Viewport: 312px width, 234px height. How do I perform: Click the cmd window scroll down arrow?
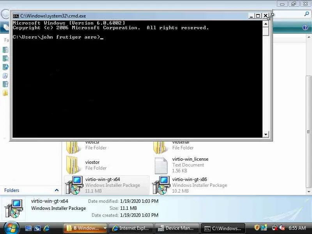(x=266, y=134)
